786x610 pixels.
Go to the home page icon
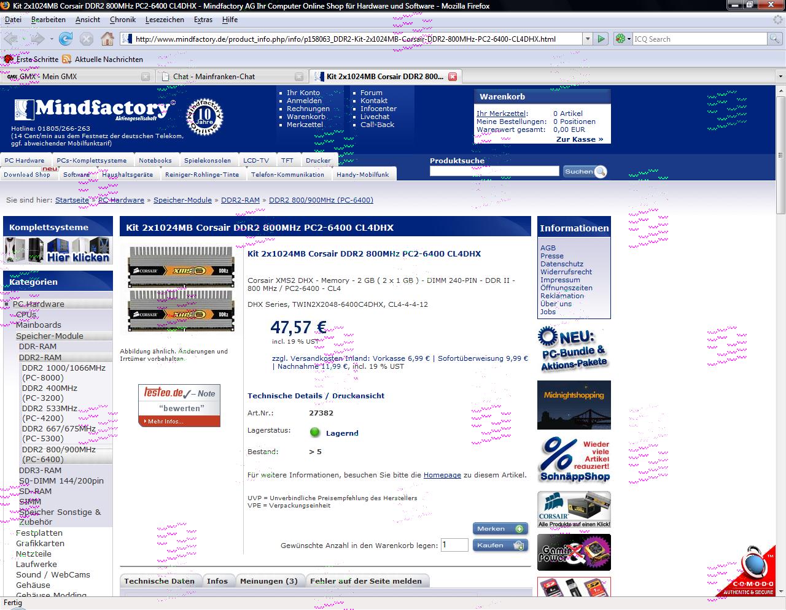click(x=107, y=39)
